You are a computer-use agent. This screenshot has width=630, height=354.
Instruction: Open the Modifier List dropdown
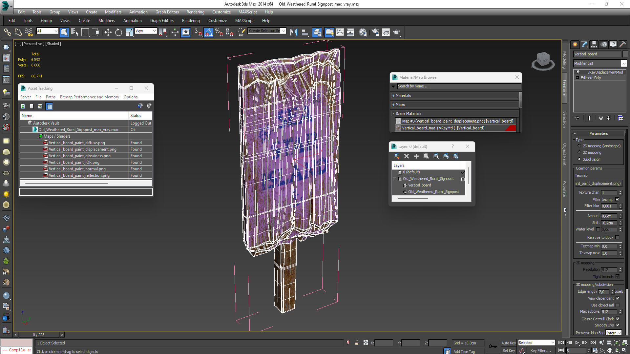click(x=623, y=63)
